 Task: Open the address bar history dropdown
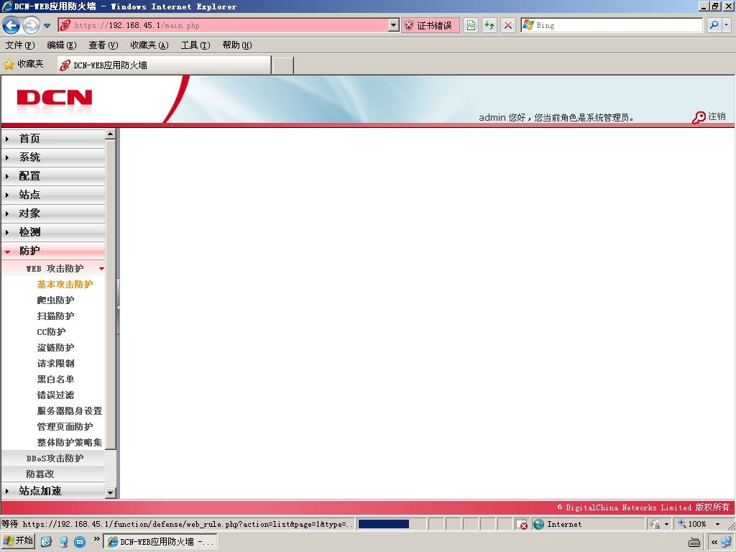(394, 25)
